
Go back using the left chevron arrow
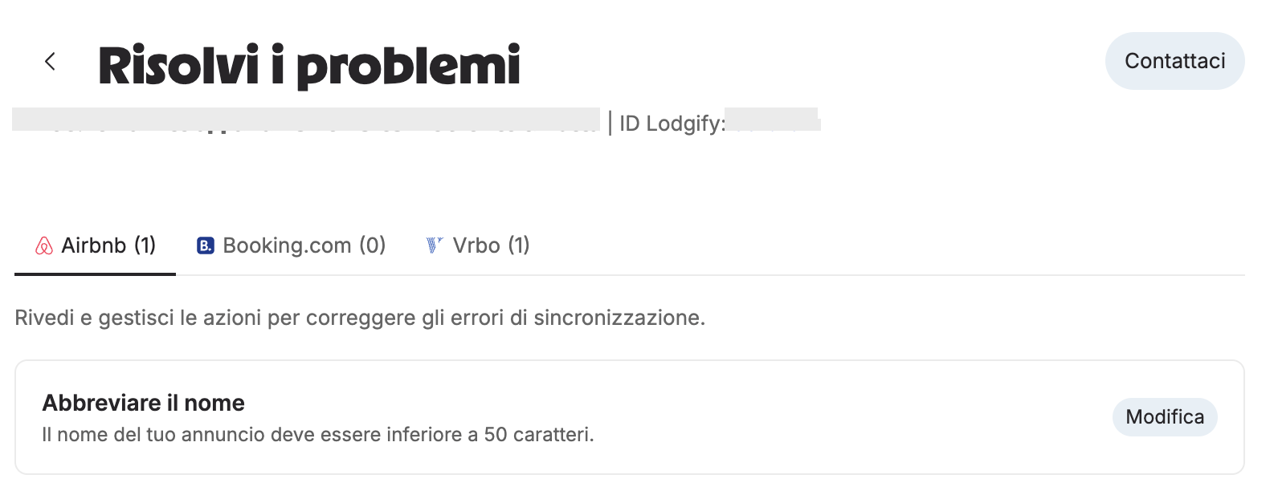pos(50,61)
